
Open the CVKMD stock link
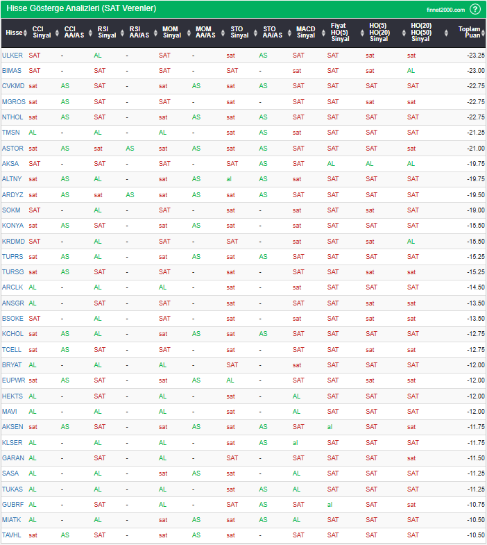pyautogui.click(x=13, y=86)
